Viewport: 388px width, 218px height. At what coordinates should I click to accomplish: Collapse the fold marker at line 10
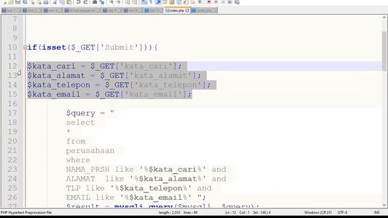click(25, 47)
